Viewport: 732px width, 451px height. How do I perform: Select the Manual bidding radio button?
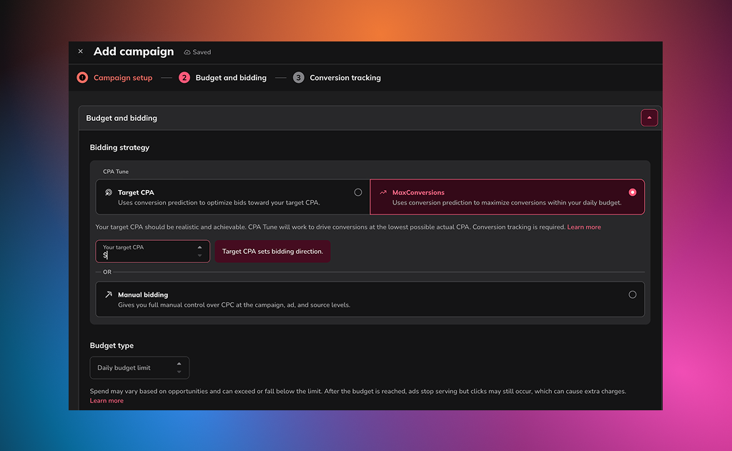point(633,294)
